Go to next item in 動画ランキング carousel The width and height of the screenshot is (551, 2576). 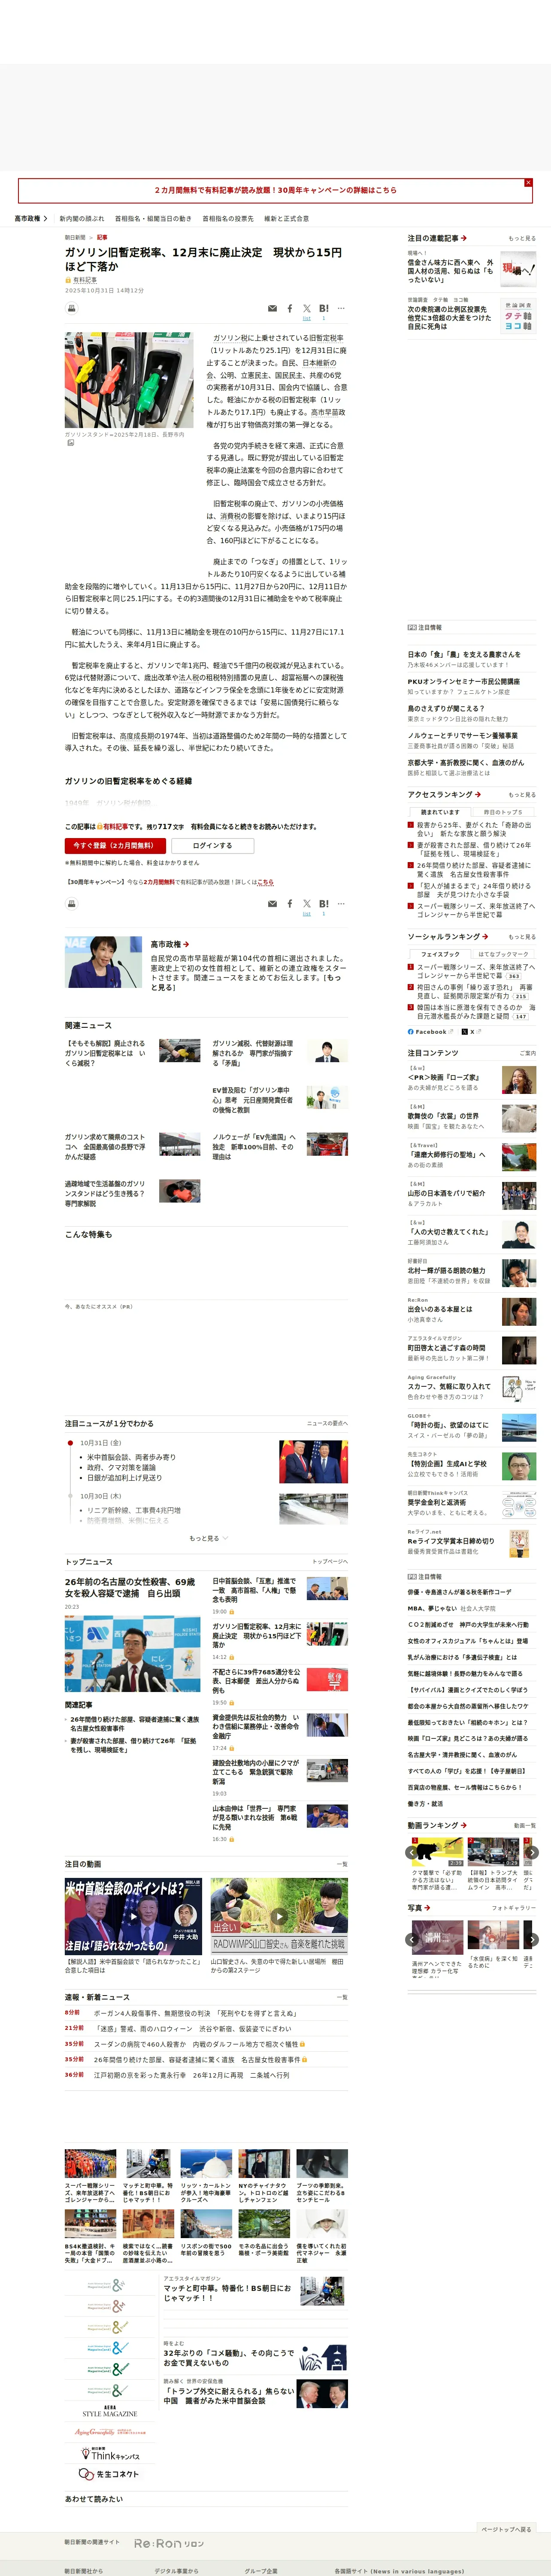point(532,1853)
